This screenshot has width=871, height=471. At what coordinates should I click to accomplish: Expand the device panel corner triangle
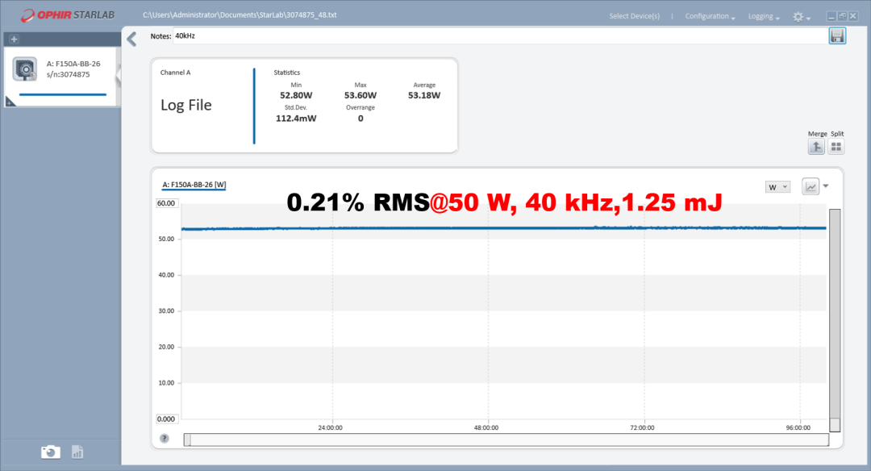click(x=10, y=102)
